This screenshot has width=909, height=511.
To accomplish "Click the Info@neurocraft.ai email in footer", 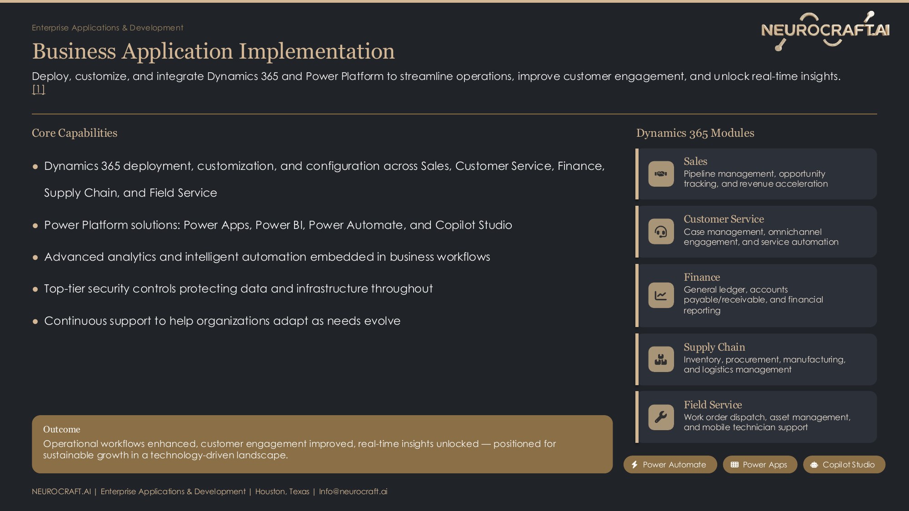I will 353,491.
